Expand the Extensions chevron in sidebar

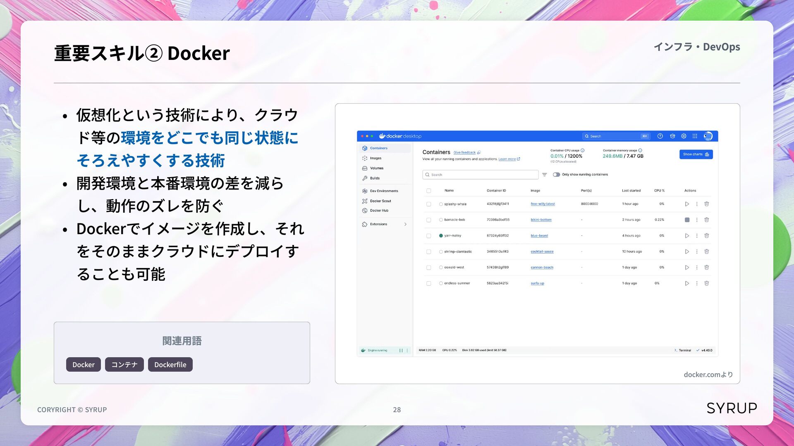point(405,224)
